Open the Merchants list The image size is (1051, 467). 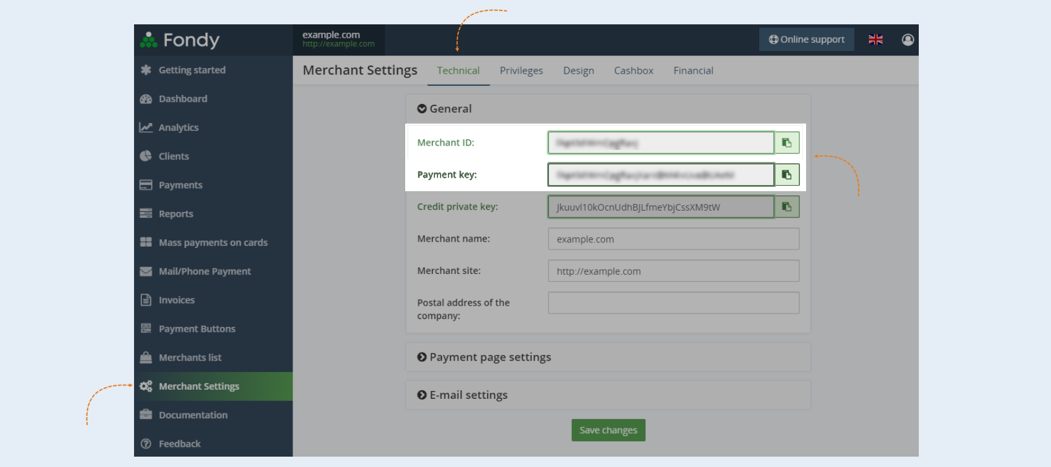point(213,357)
